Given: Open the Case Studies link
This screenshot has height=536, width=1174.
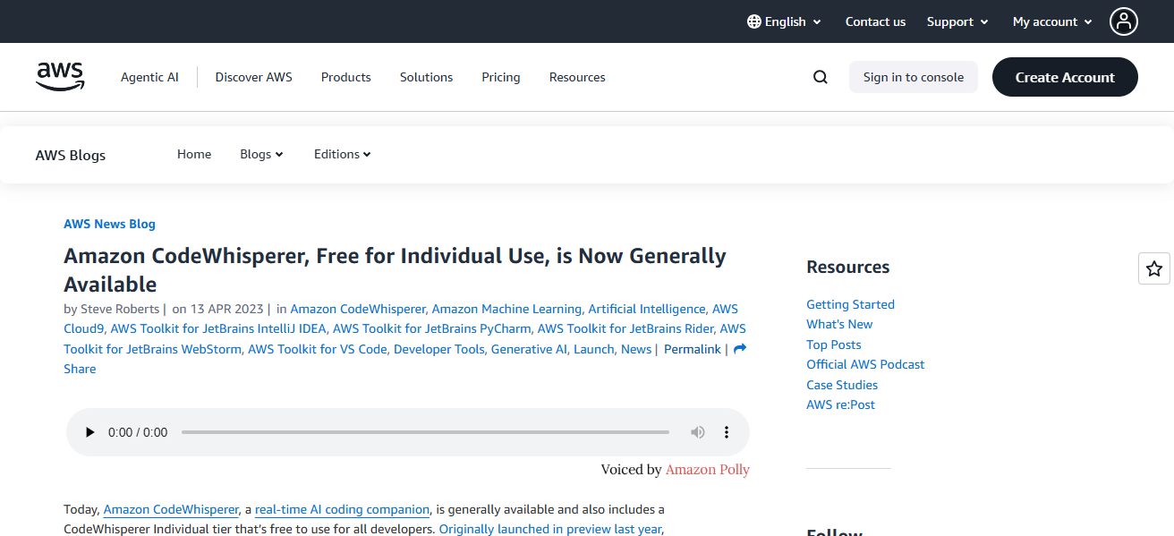Looking at the screenshot, I should tap(842, 385).
